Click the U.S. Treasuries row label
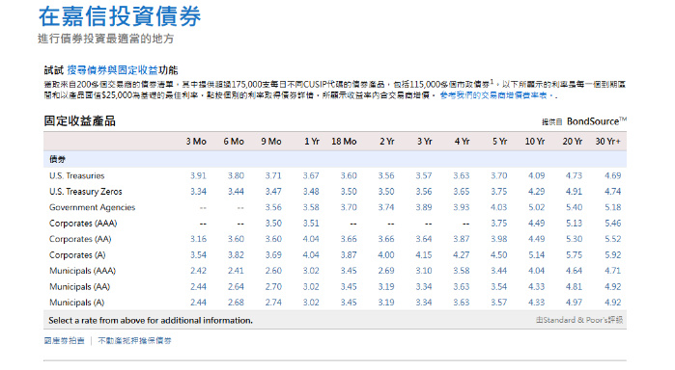The width and height of the screenshot is (675, 370). [x=77, y=175]
